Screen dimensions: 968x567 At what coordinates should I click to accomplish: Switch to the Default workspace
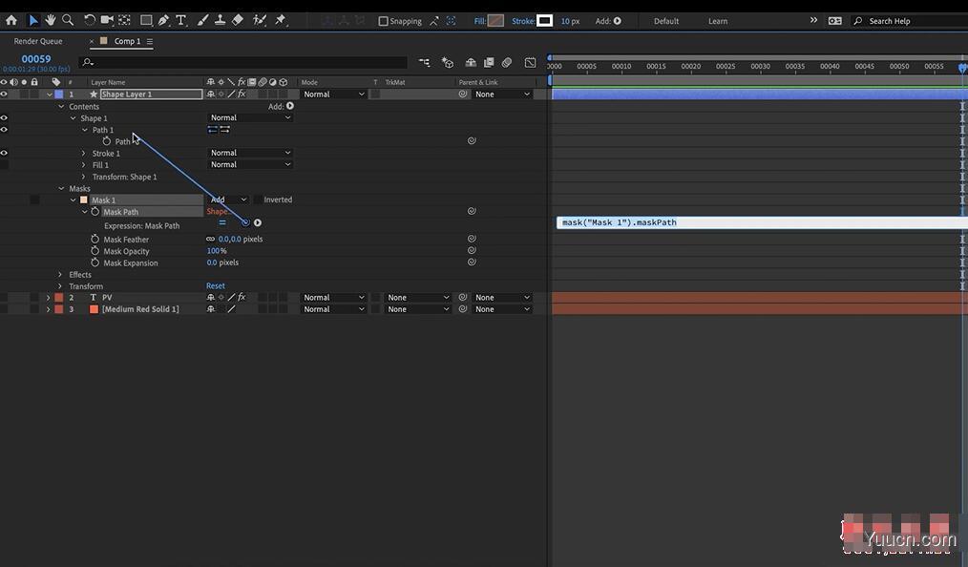click(x=666, y=21)
